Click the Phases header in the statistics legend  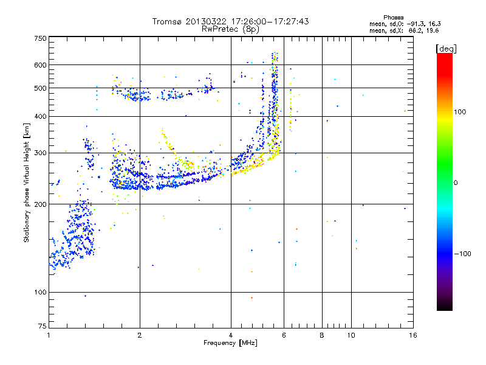click(x=393, y=18)
